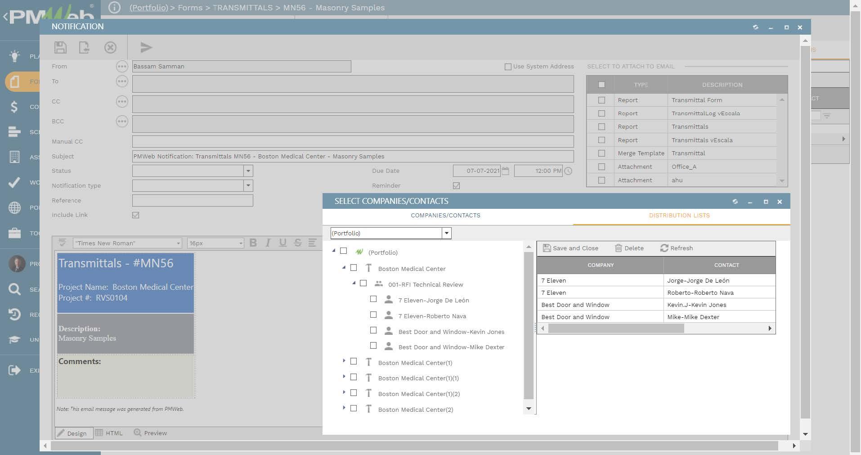Open the Due Date calendar picker
This screenshot has height=455, width=861.
505,171
